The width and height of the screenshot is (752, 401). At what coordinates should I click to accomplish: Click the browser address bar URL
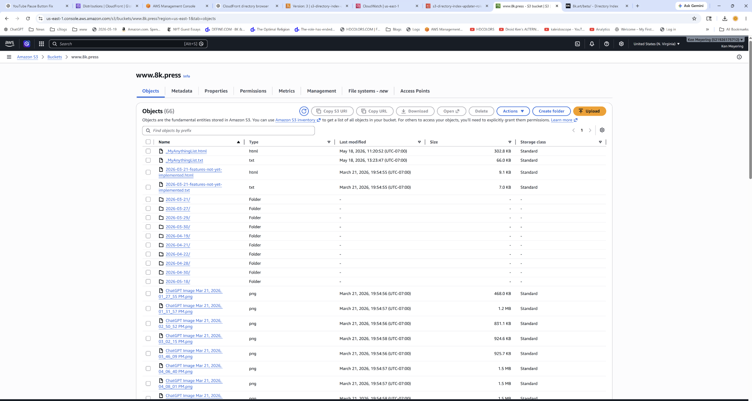[131, 18]
